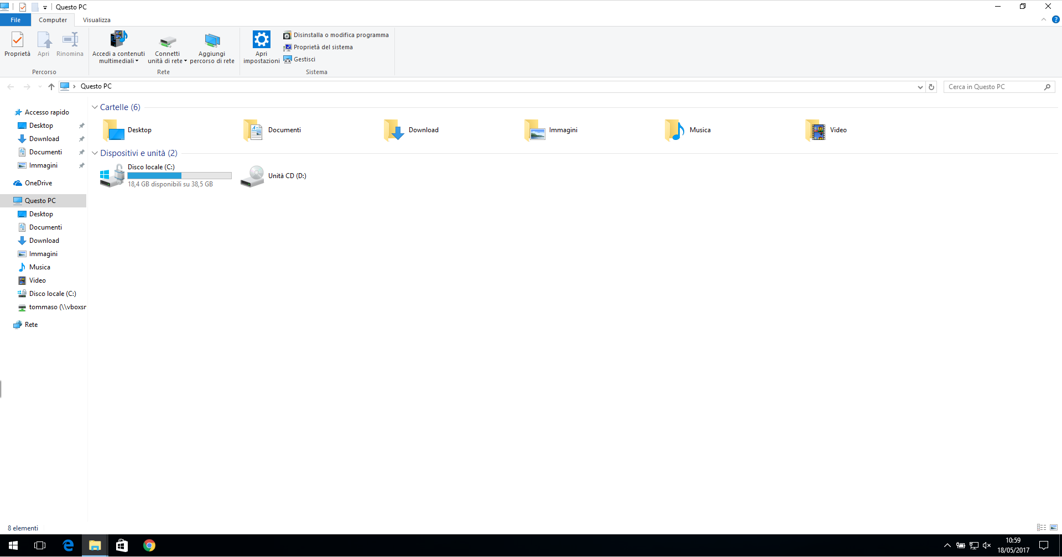Open Disco locale (C:) drive icon
Screen dimensions: 1062x557
point(112,176)
